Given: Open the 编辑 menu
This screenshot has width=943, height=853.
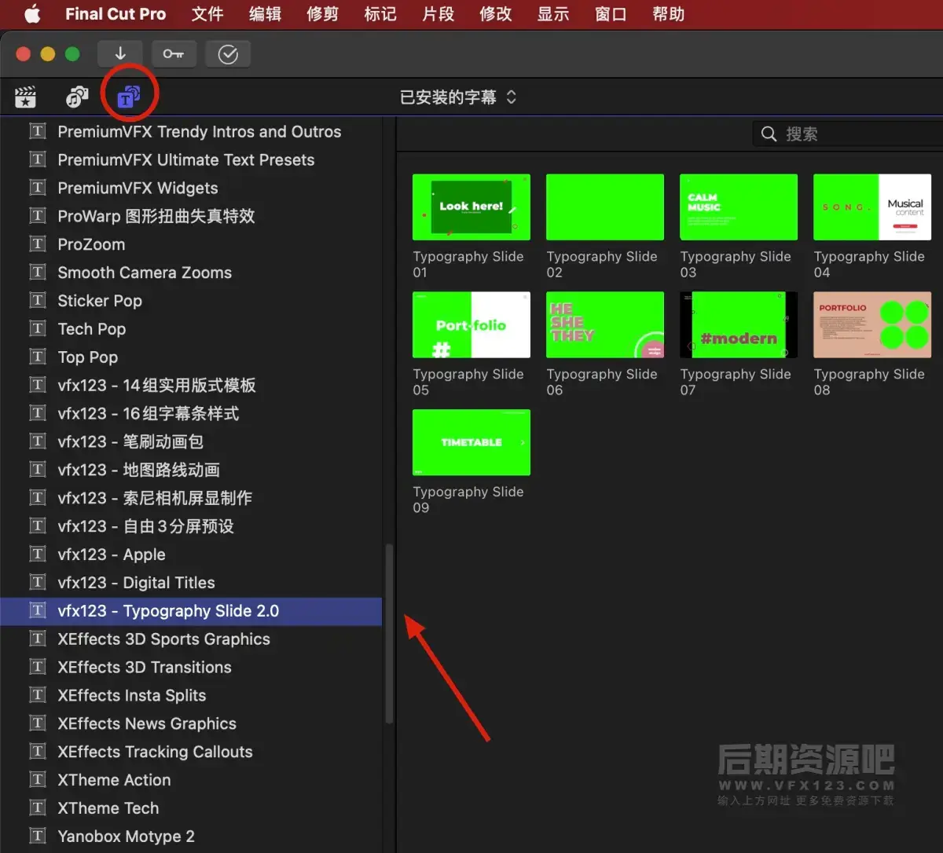Looking at the screenshot, I should point(265,14).
